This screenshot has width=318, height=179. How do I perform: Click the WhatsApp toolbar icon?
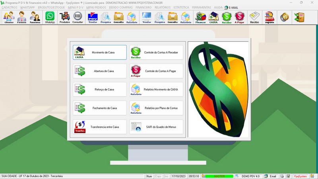click(x=50, y=17)
